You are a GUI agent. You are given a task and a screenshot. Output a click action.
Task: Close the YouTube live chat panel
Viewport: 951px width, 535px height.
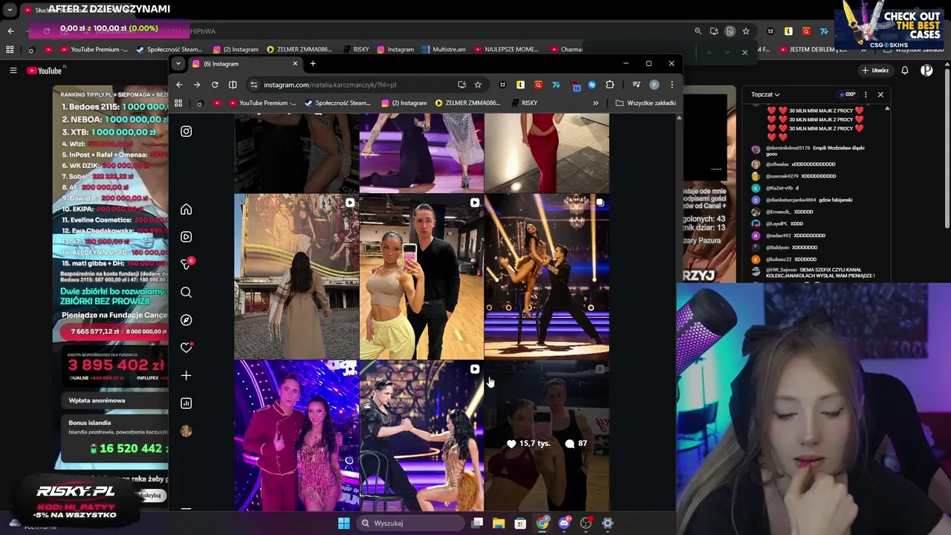point(880,95)
